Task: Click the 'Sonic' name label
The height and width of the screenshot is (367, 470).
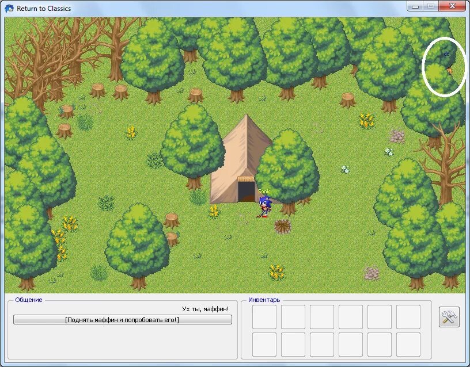Action: pyautogui.click(x=264, y=192)
